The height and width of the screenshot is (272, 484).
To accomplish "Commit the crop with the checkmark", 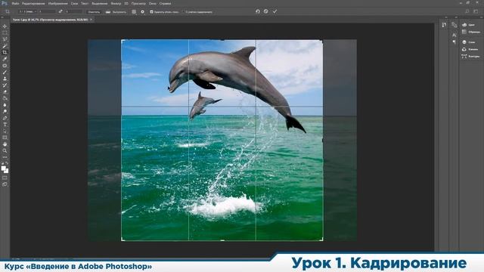I will (x=275, y=11).
